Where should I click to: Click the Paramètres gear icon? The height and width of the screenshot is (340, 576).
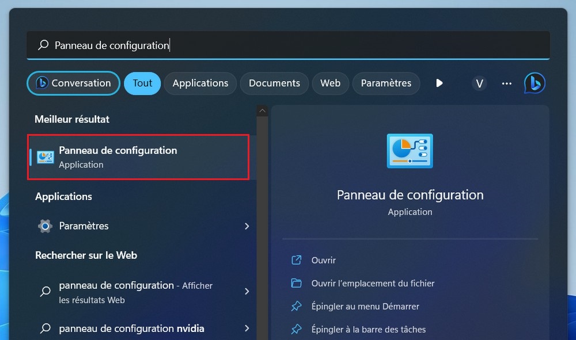pyautogui.click(x=45, y=226)
